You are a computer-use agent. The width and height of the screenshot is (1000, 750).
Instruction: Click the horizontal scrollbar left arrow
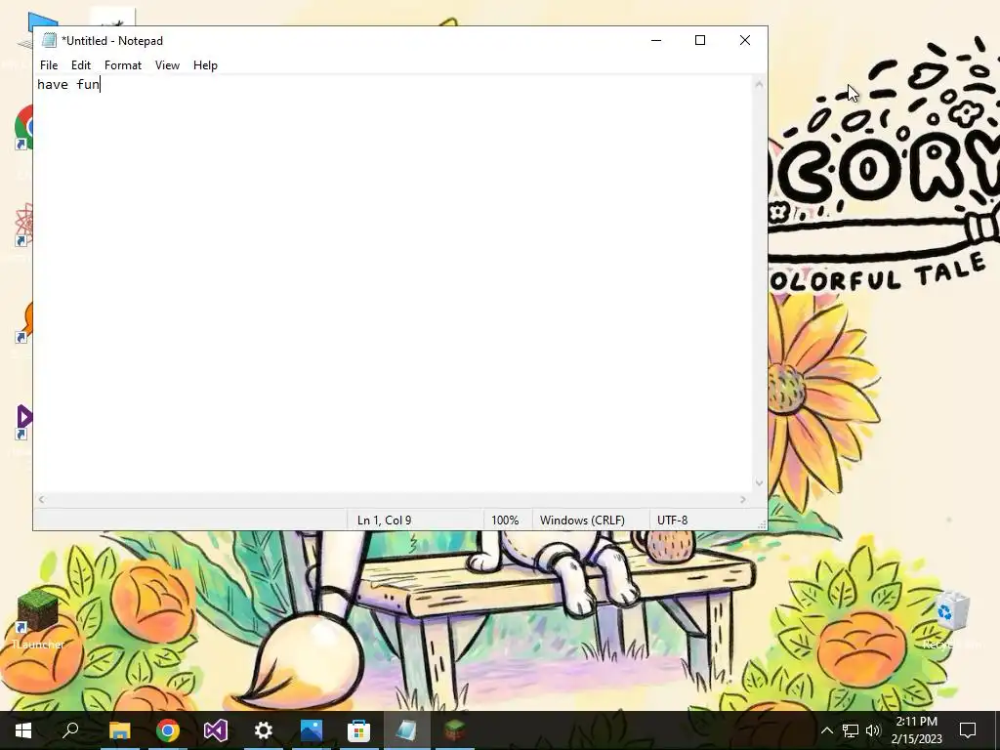click(41, 500)
